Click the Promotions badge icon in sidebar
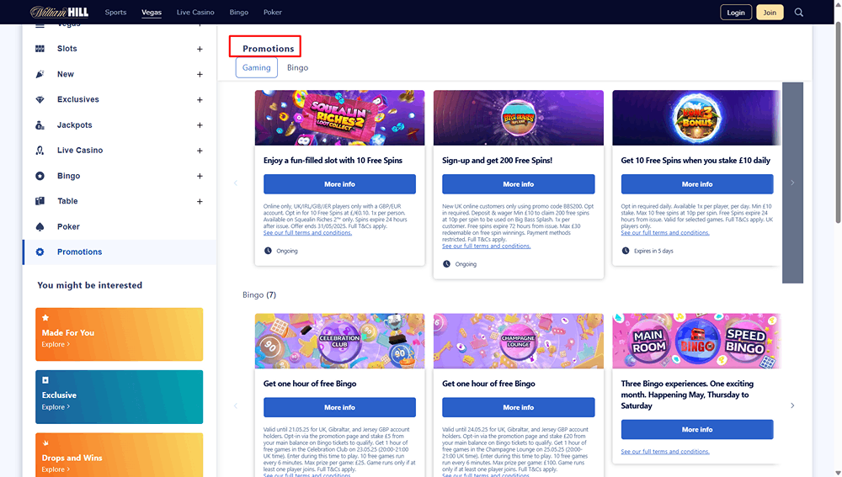Screen dimensions: 842x477 pyautogui.click(x=40, y=252)
